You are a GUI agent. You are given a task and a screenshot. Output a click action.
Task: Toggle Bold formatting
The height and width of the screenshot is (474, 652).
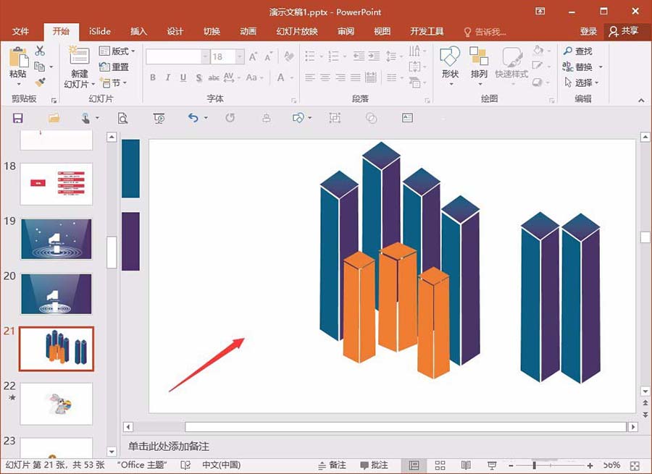(153, 77)
